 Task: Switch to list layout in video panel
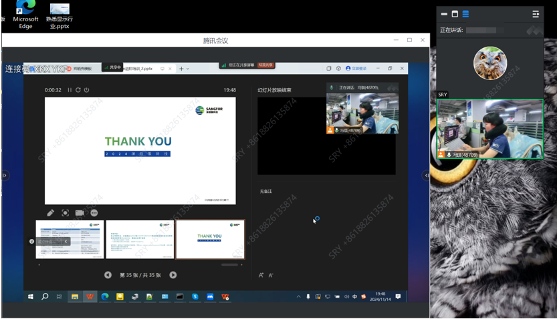click(x=466, y=14)
